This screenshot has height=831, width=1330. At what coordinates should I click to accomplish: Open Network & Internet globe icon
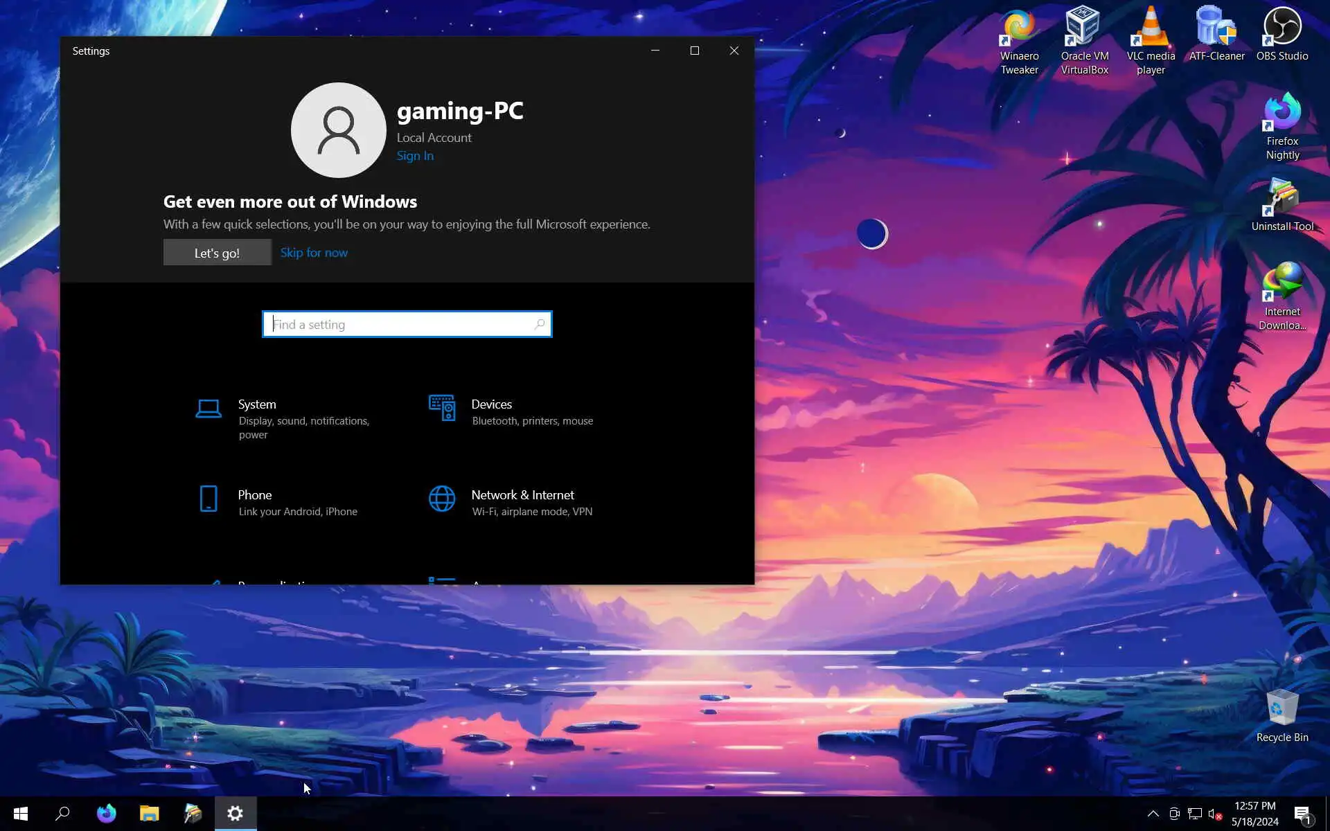442,499
